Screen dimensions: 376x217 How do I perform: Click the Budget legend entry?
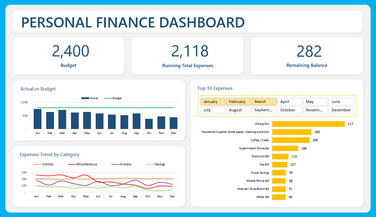click(x=113, y=98)
